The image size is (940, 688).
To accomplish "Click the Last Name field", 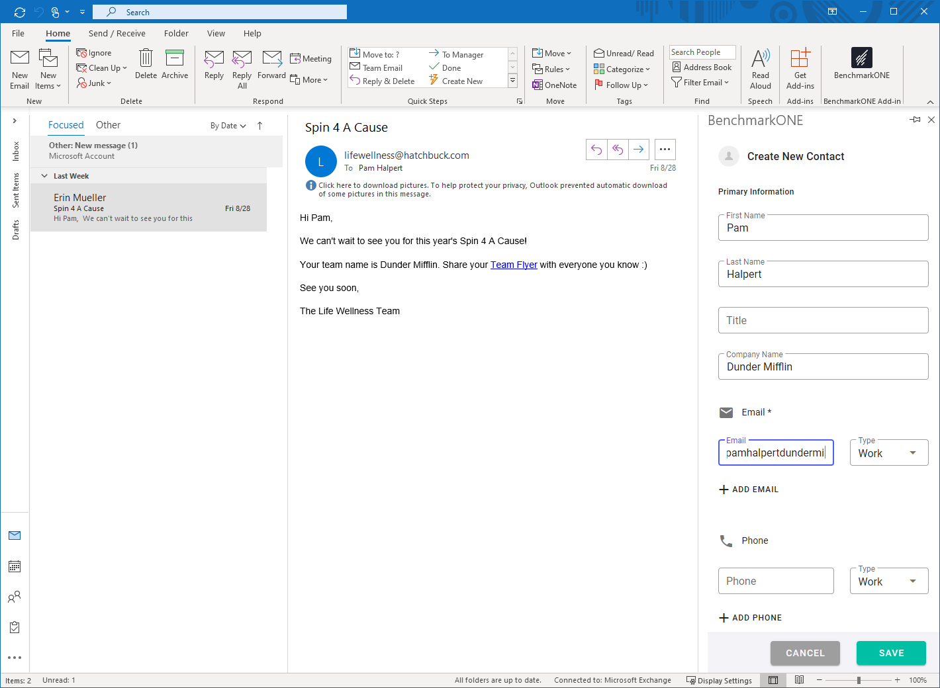I will pos(823,274).
